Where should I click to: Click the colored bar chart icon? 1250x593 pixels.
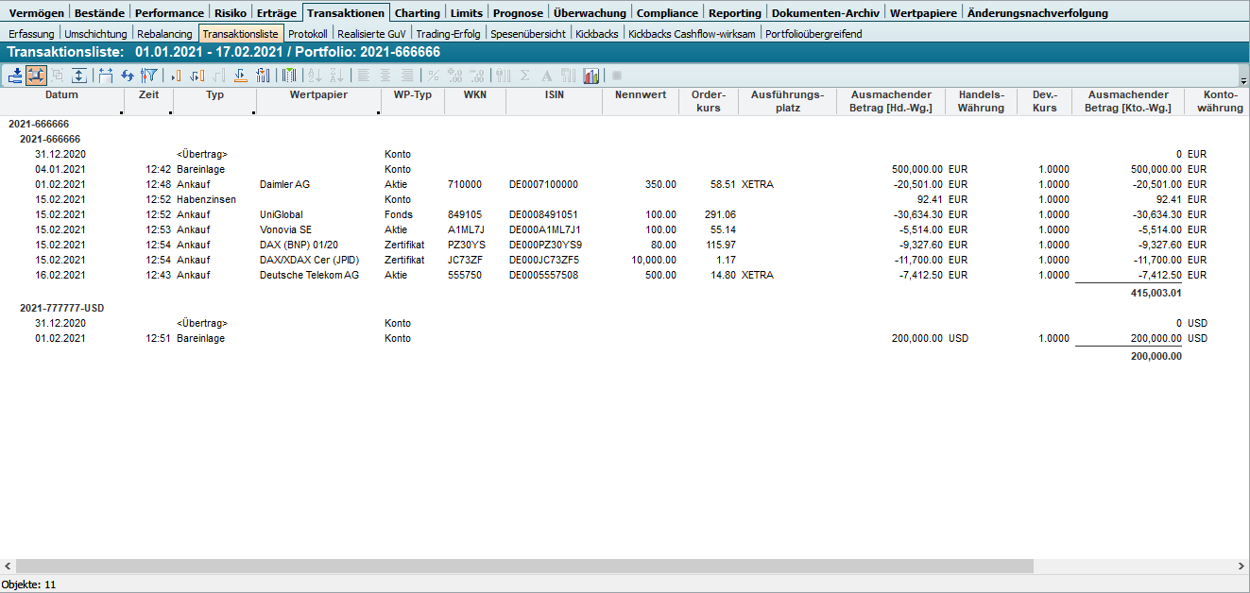(x=591, y=76)
